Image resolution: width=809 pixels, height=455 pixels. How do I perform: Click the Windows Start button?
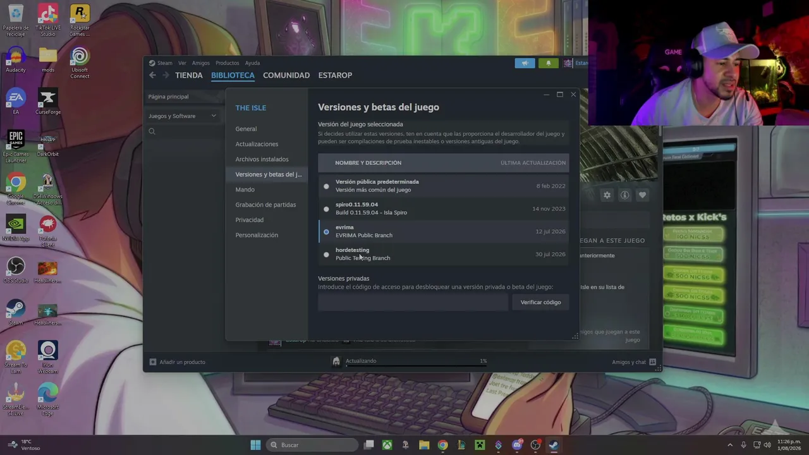[x=255, y=445]
